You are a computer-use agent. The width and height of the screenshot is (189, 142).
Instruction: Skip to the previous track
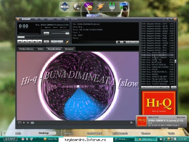(x=20, y=42)
